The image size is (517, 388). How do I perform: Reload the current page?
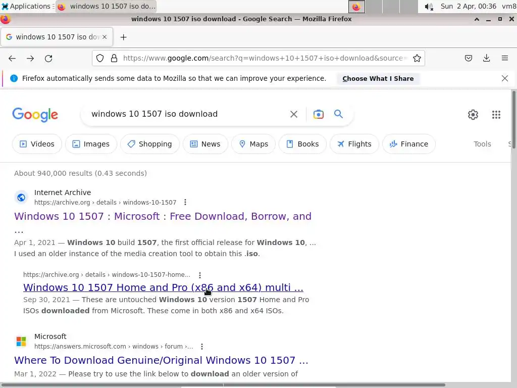pyautogui.click(x=48, y=59)
